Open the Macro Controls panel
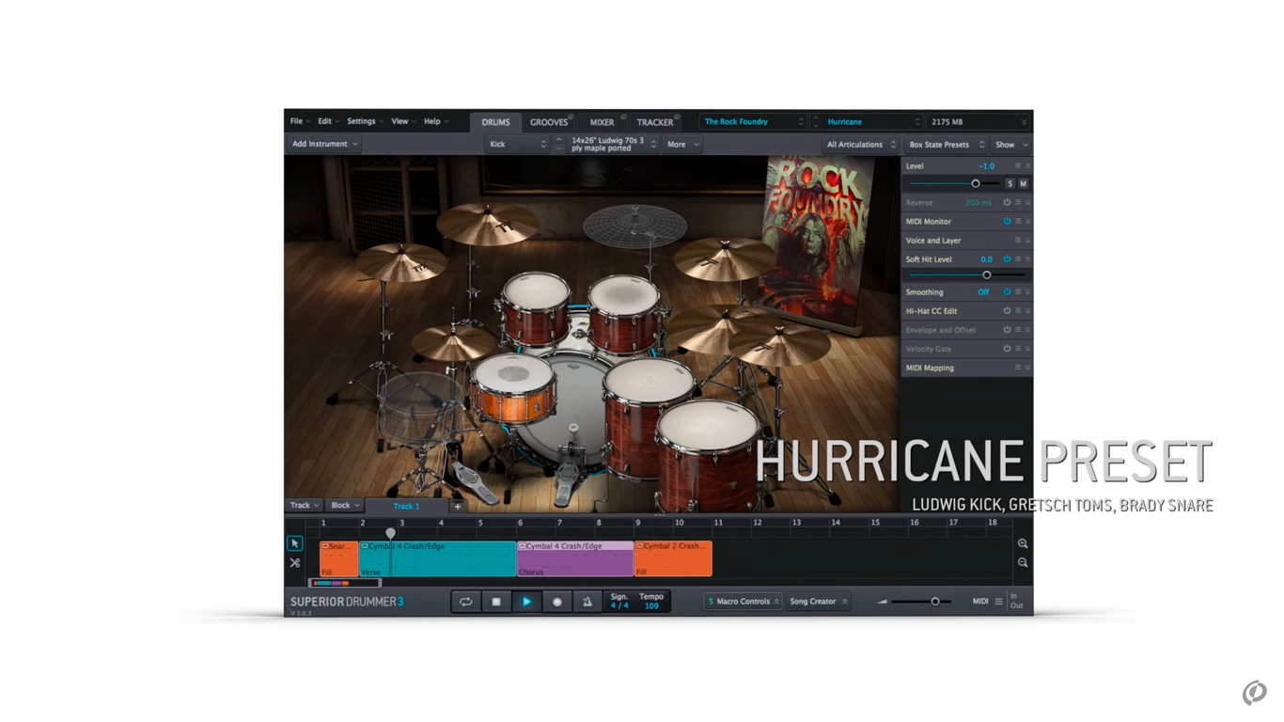The width and height of the screenshot is (1284, 722). tap(744, 602)
